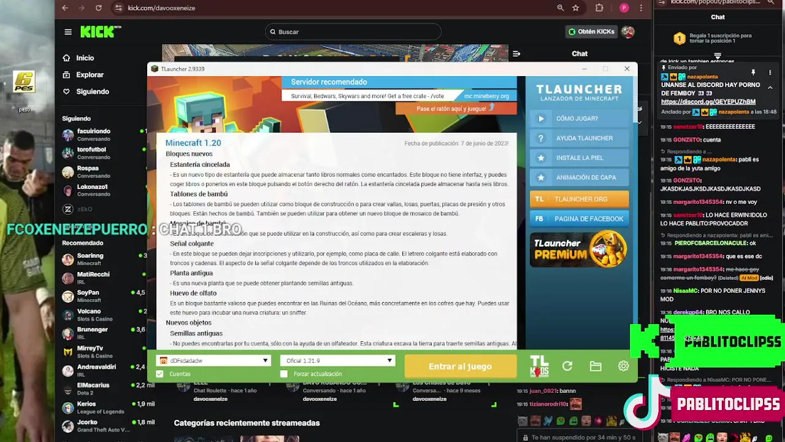
Task: Collapse Kick chat with arrow icon
Action: point(516,54)
